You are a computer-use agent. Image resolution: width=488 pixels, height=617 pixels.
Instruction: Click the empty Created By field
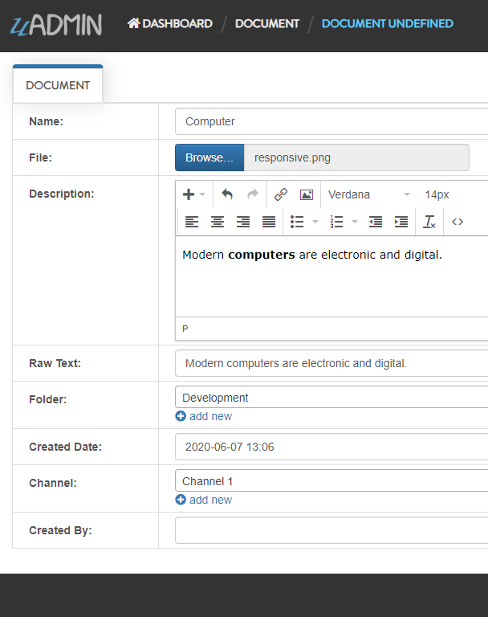click(331, 530)
